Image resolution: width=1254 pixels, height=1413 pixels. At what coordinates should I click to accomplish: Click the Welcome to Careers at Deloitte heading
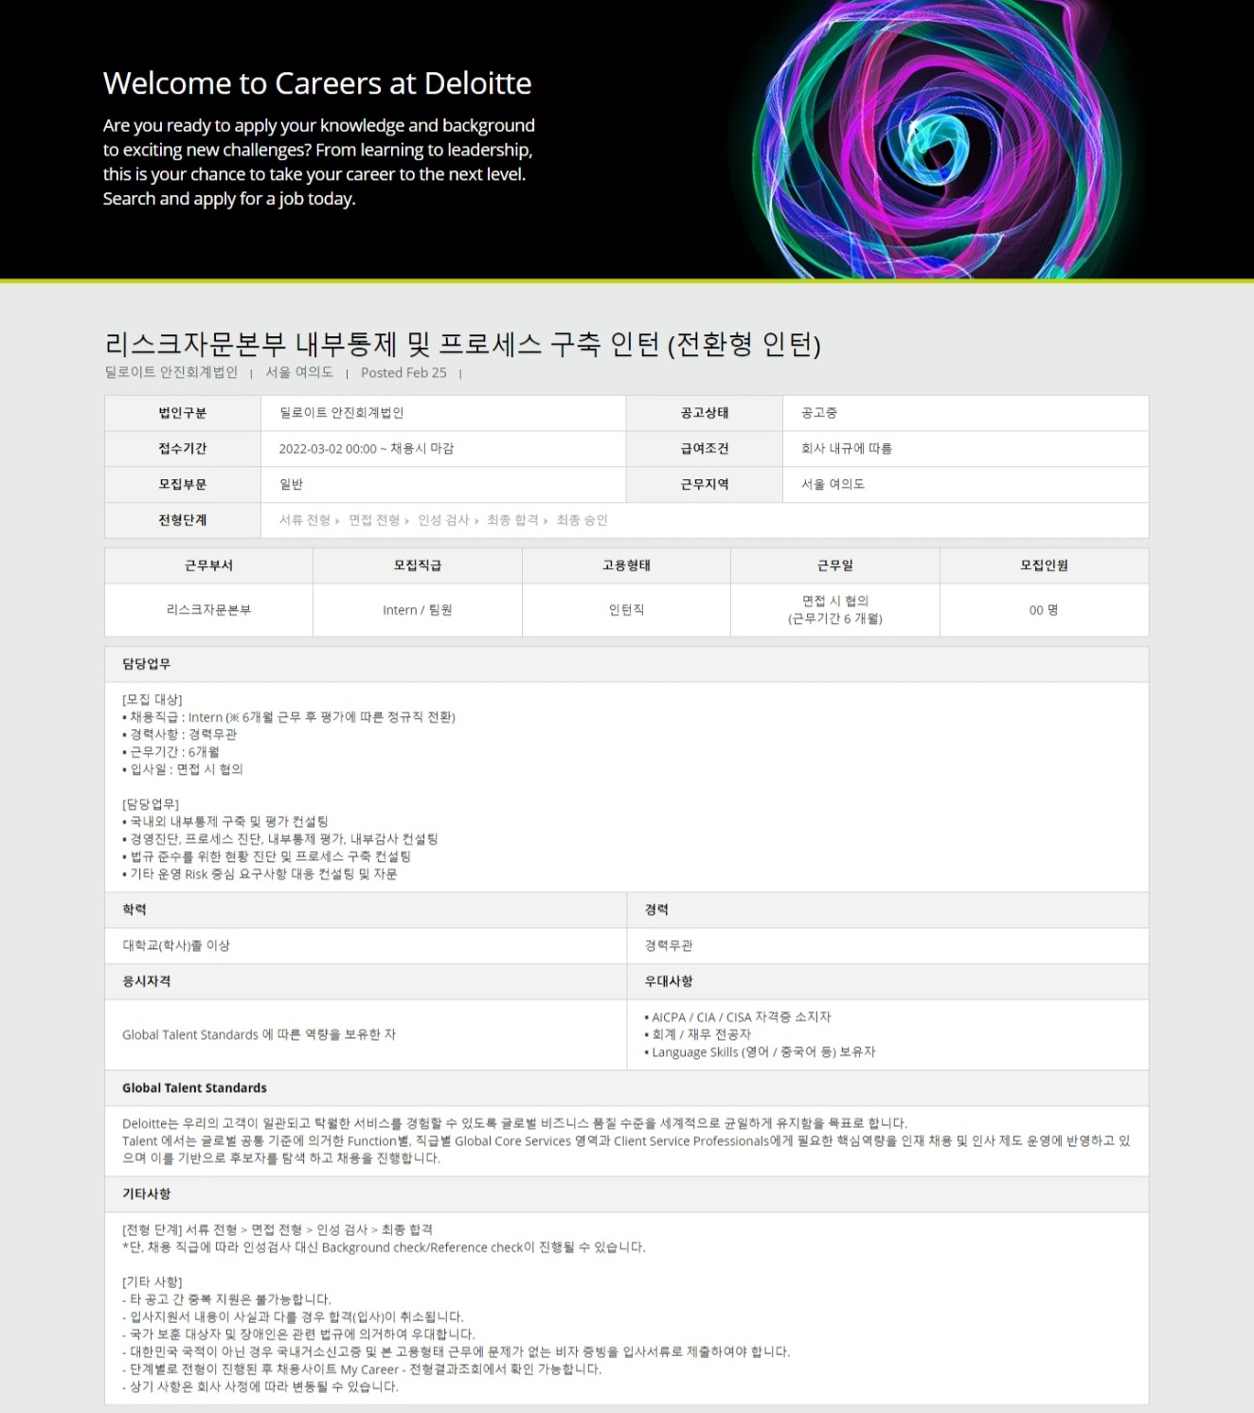coord(316,83)
